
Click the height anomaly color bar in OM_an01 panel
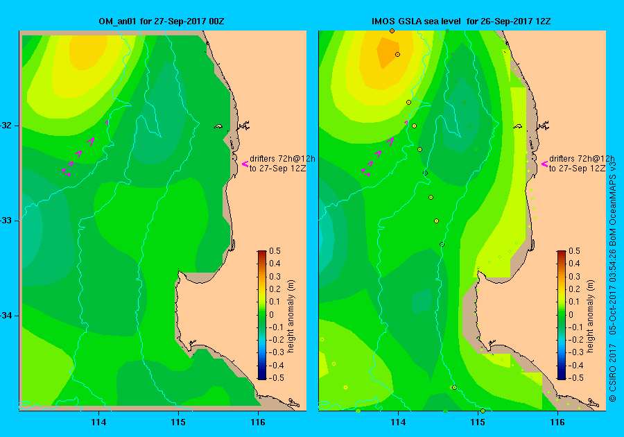tap(262, 315)
